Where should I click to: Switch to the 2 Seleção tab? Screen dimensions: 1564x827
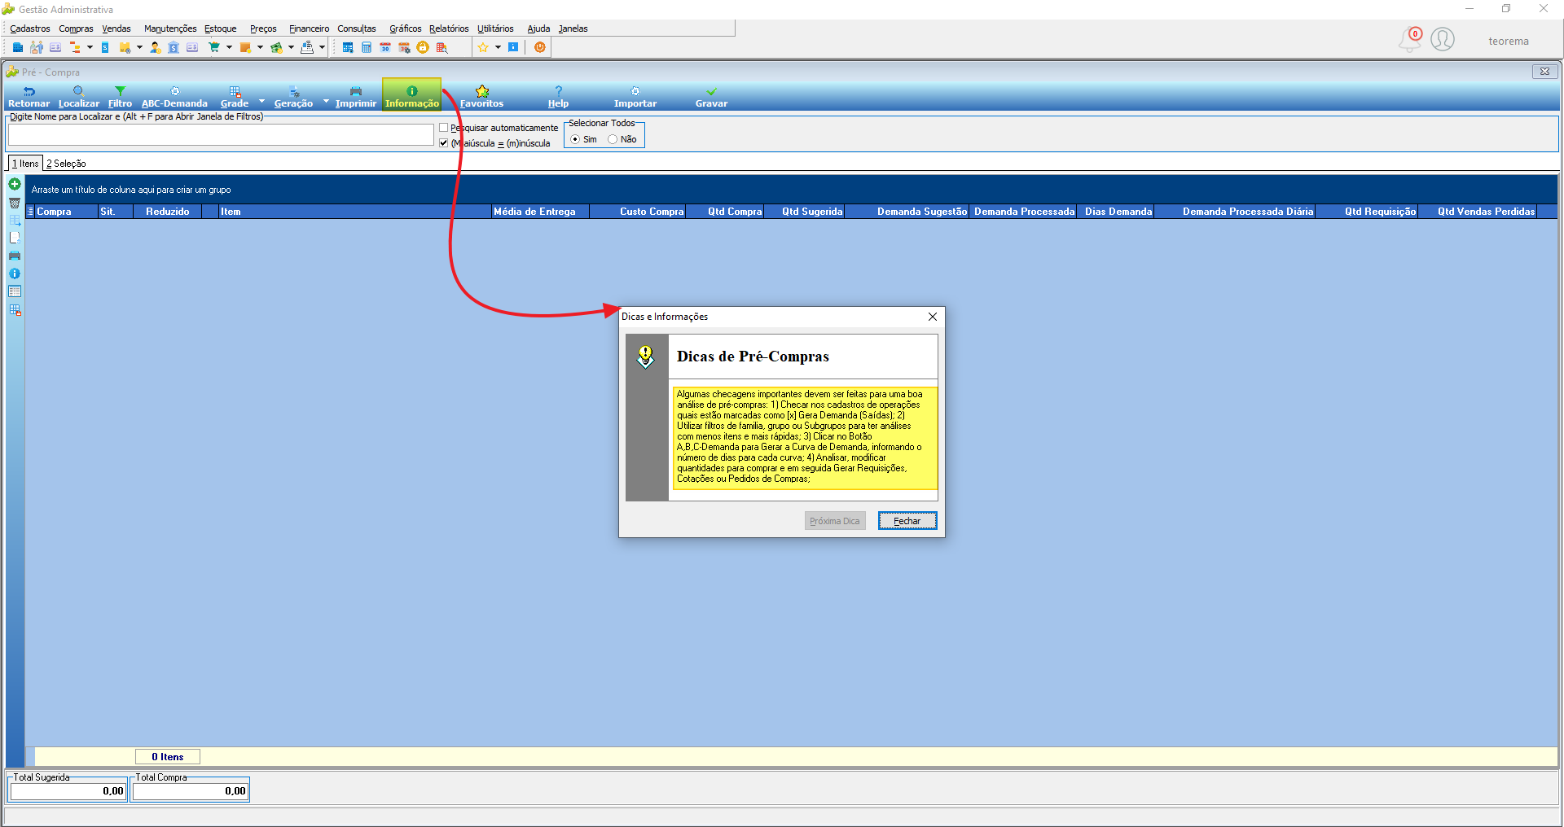tap(66, 164)
